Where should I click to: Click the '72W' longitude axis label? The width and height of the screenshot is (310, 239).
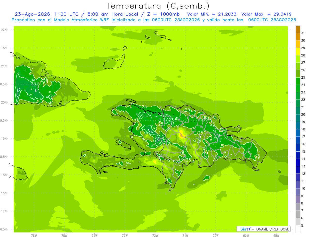point(155,235)
